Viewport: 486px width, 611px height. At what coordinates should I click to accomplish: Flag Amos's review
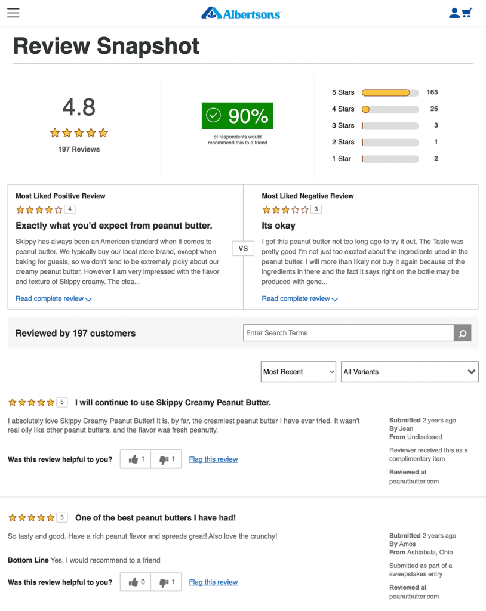click(x=213, y=582)
